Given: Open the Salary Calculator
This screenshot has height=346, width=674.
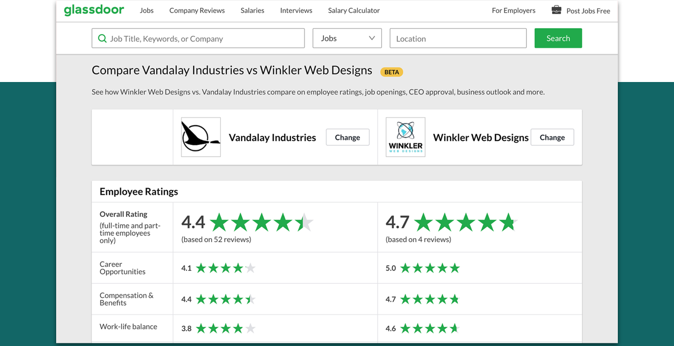Looking at the screenshot, I should coord(354,10).
